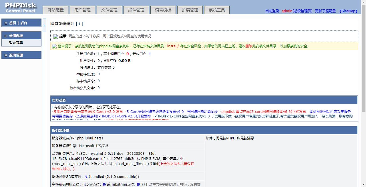Open 首页 in the sidebar
The image size is (366, 187).
coord(13,23)
